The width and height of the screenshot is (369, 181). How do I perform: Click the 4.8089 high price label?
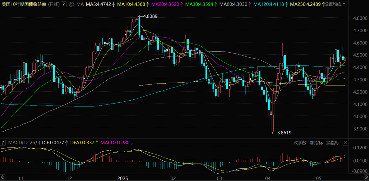click(150, 16)
